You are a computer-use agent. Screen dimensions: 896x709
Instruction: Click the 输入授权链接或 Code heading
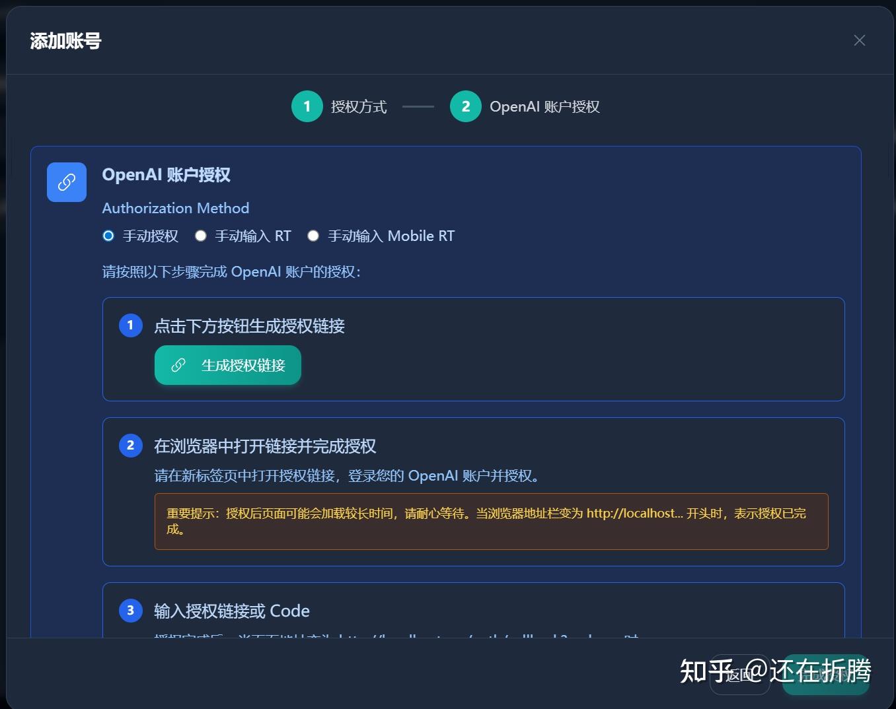click(x=232, y=611)
